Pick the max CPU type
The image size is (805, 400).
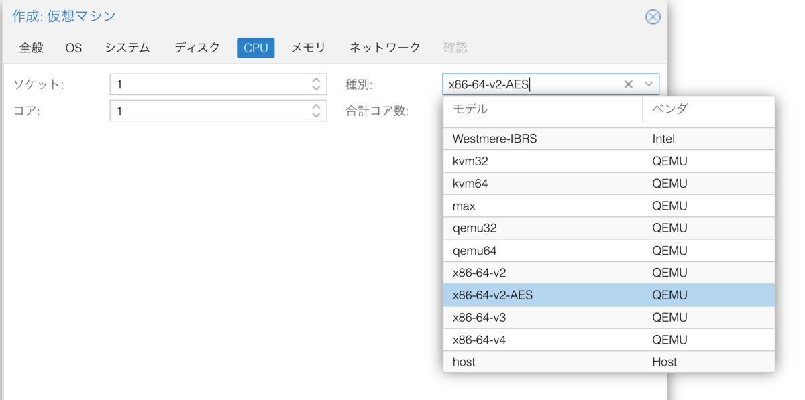(x=464, y=206)
